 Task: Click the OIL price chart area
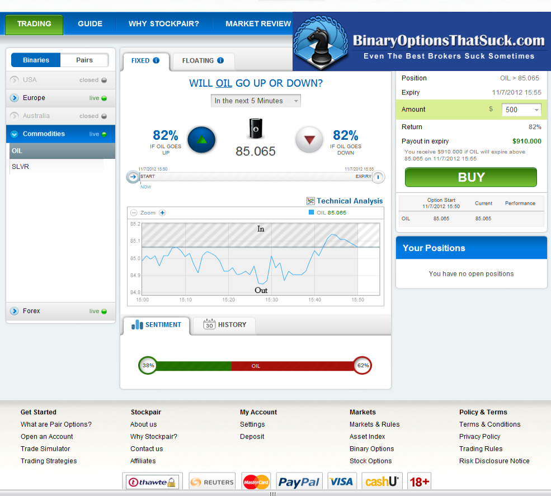260,259
